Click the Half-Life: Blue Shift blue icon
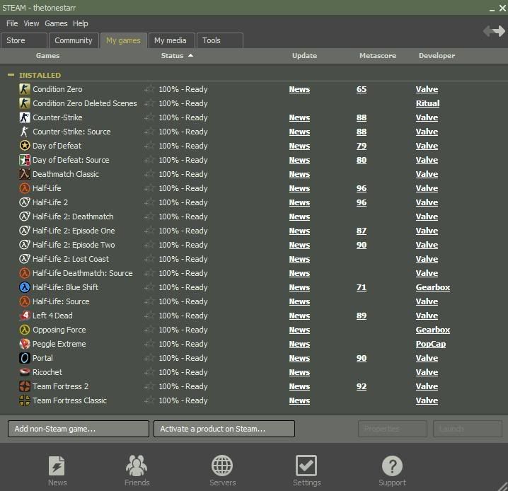Viewport: 508px width, 491px height. coord(24,287)
